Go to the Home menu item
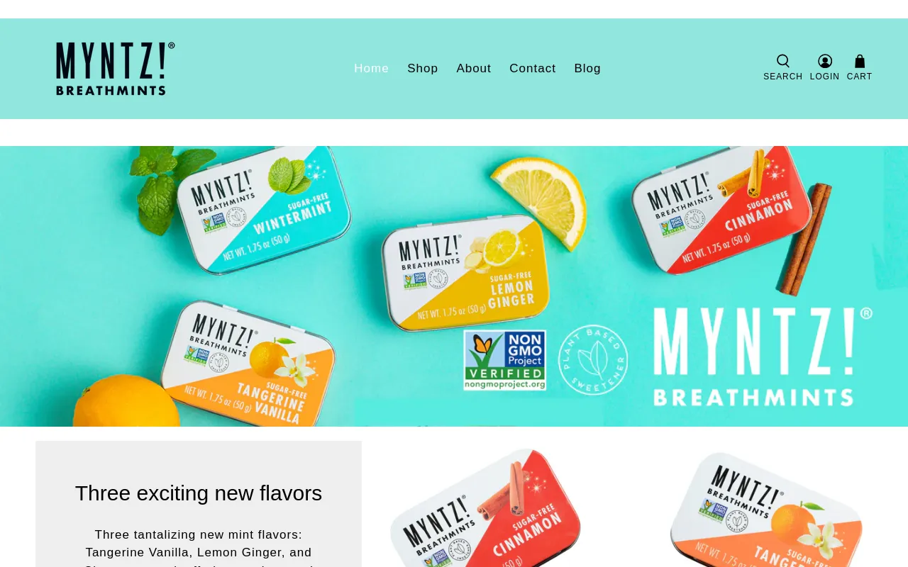The width and height of the screenshot is (908, 567). click(x=372, y=69)
